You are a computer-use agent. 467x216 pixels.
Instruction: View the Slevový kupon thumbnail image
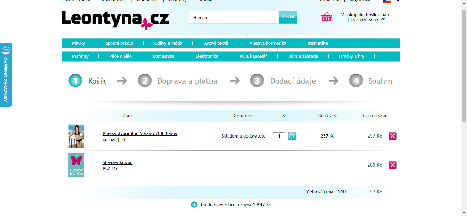[x=76, y=165]
